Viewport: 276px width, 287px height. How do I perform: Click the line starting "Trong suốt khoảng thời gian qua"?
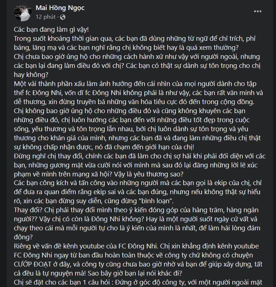[134, 38]
